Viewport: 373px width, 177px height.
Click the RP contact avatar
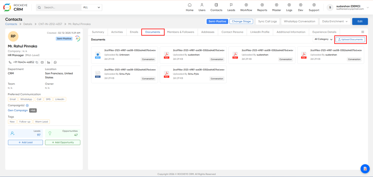[13, 37]
